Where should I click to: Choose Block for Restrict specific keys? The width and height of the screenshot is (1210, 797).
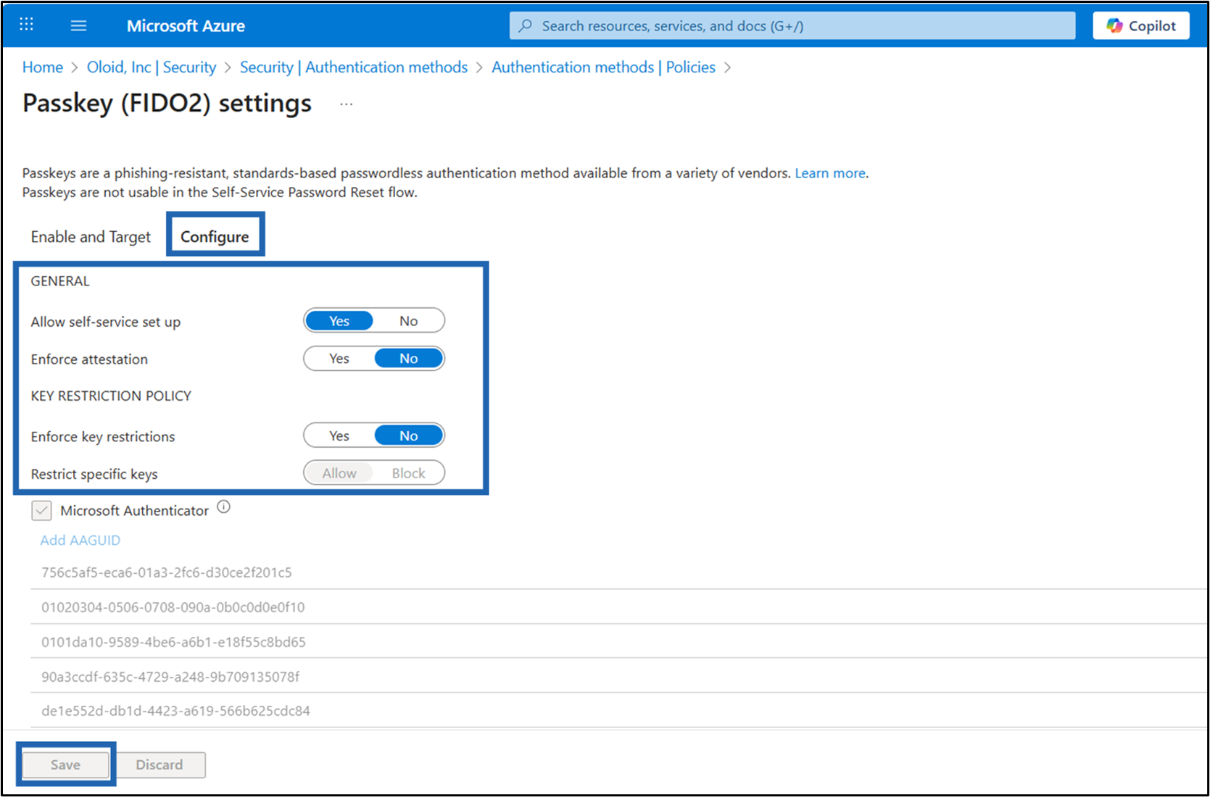coord(409,473)
